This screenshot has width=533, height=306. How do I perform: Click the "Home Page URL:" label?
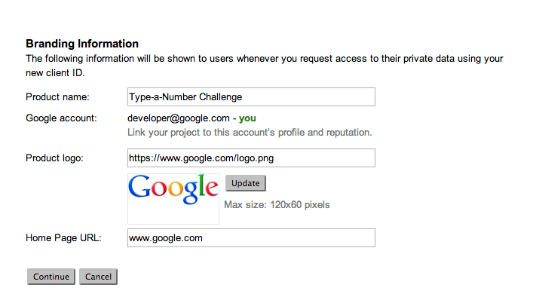point(63,238)
